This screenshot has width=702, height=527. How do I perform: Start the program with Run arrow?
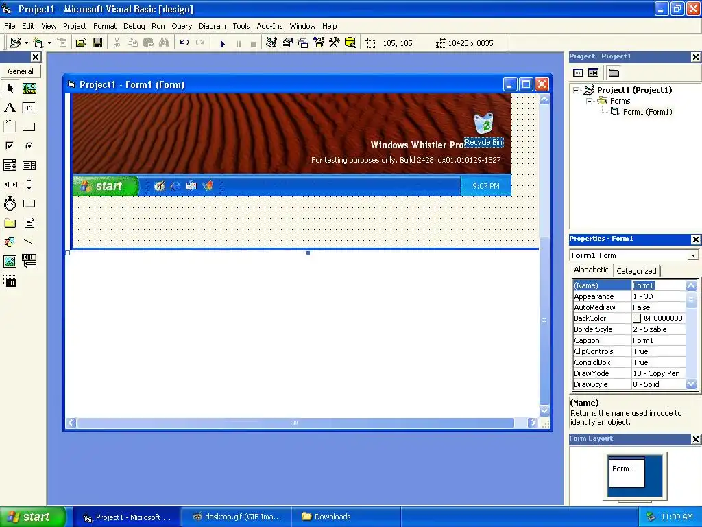[223, 43]
